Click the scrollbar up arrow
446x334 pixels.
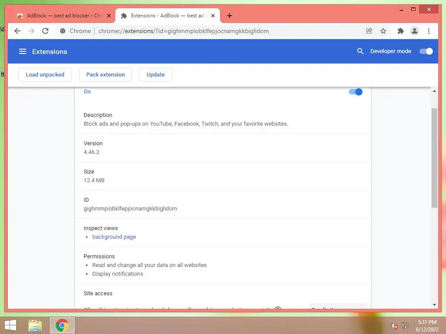point(434,91)
